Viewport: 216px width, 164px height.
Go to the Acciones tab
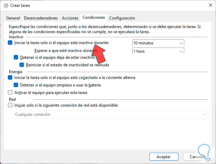(70, 18)
